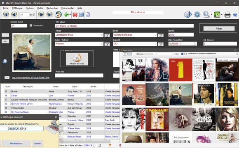Go to the previous record
Image resolution: width=239 pixels, height=148 pixels.
pos(14,15)
